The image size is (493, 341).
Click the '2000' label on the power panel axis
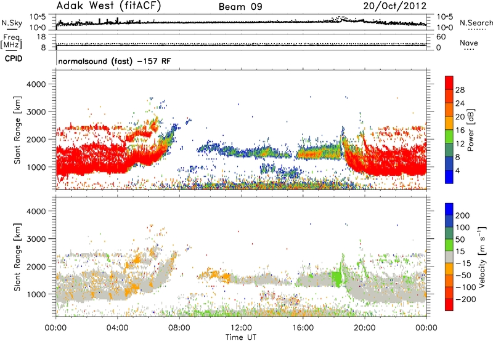[x=36, y=139]
